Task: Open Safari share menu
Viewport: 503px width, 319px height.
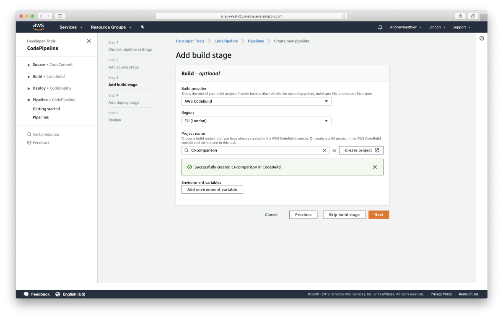Action: coord(460,16)
